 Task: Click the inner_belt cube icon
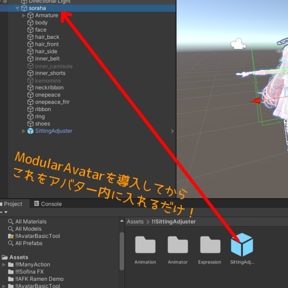(30, 59)
